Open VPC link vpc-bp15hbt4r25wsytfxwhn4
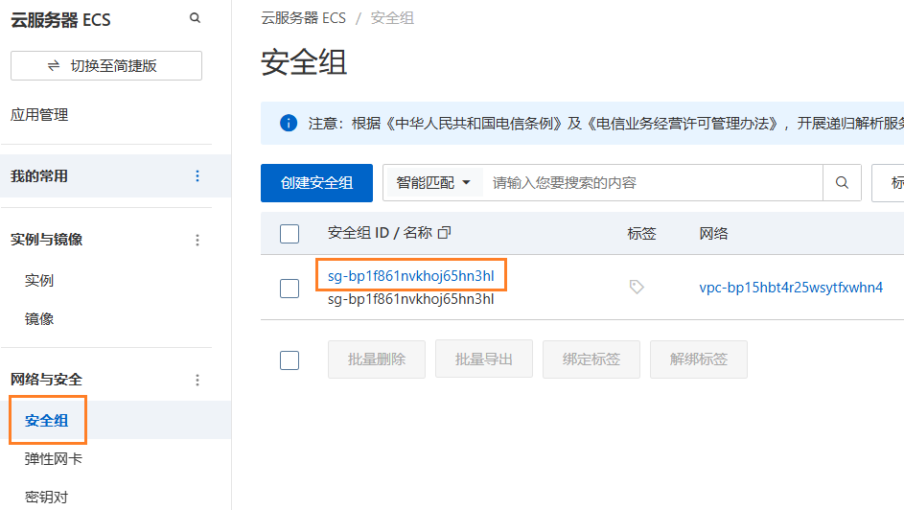The height and width of the screenshot is (510, 904). [791, 288]
